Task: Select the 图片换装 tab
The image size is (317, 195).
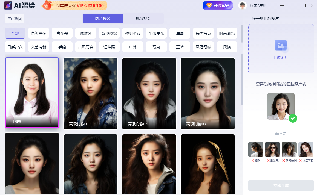Action: (x=103, y=19)
